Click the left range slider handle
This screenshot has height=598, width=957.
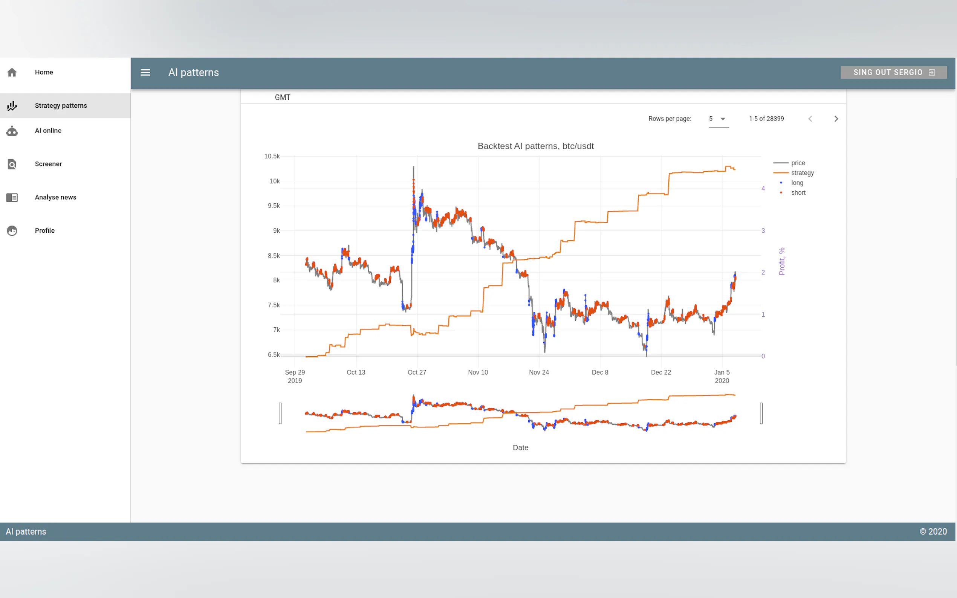[280, 413]
